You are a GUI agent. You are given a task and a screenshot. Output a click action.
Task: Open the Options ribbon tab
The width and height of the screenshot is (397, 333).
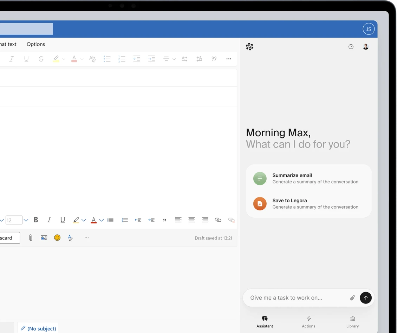click(36, 44)
